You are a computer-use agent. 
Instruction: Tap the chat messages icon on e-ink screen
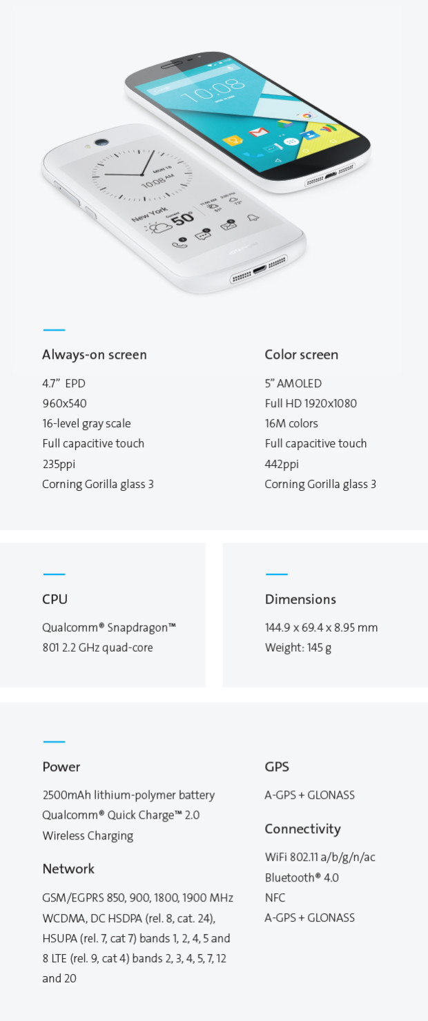point(204,235)
